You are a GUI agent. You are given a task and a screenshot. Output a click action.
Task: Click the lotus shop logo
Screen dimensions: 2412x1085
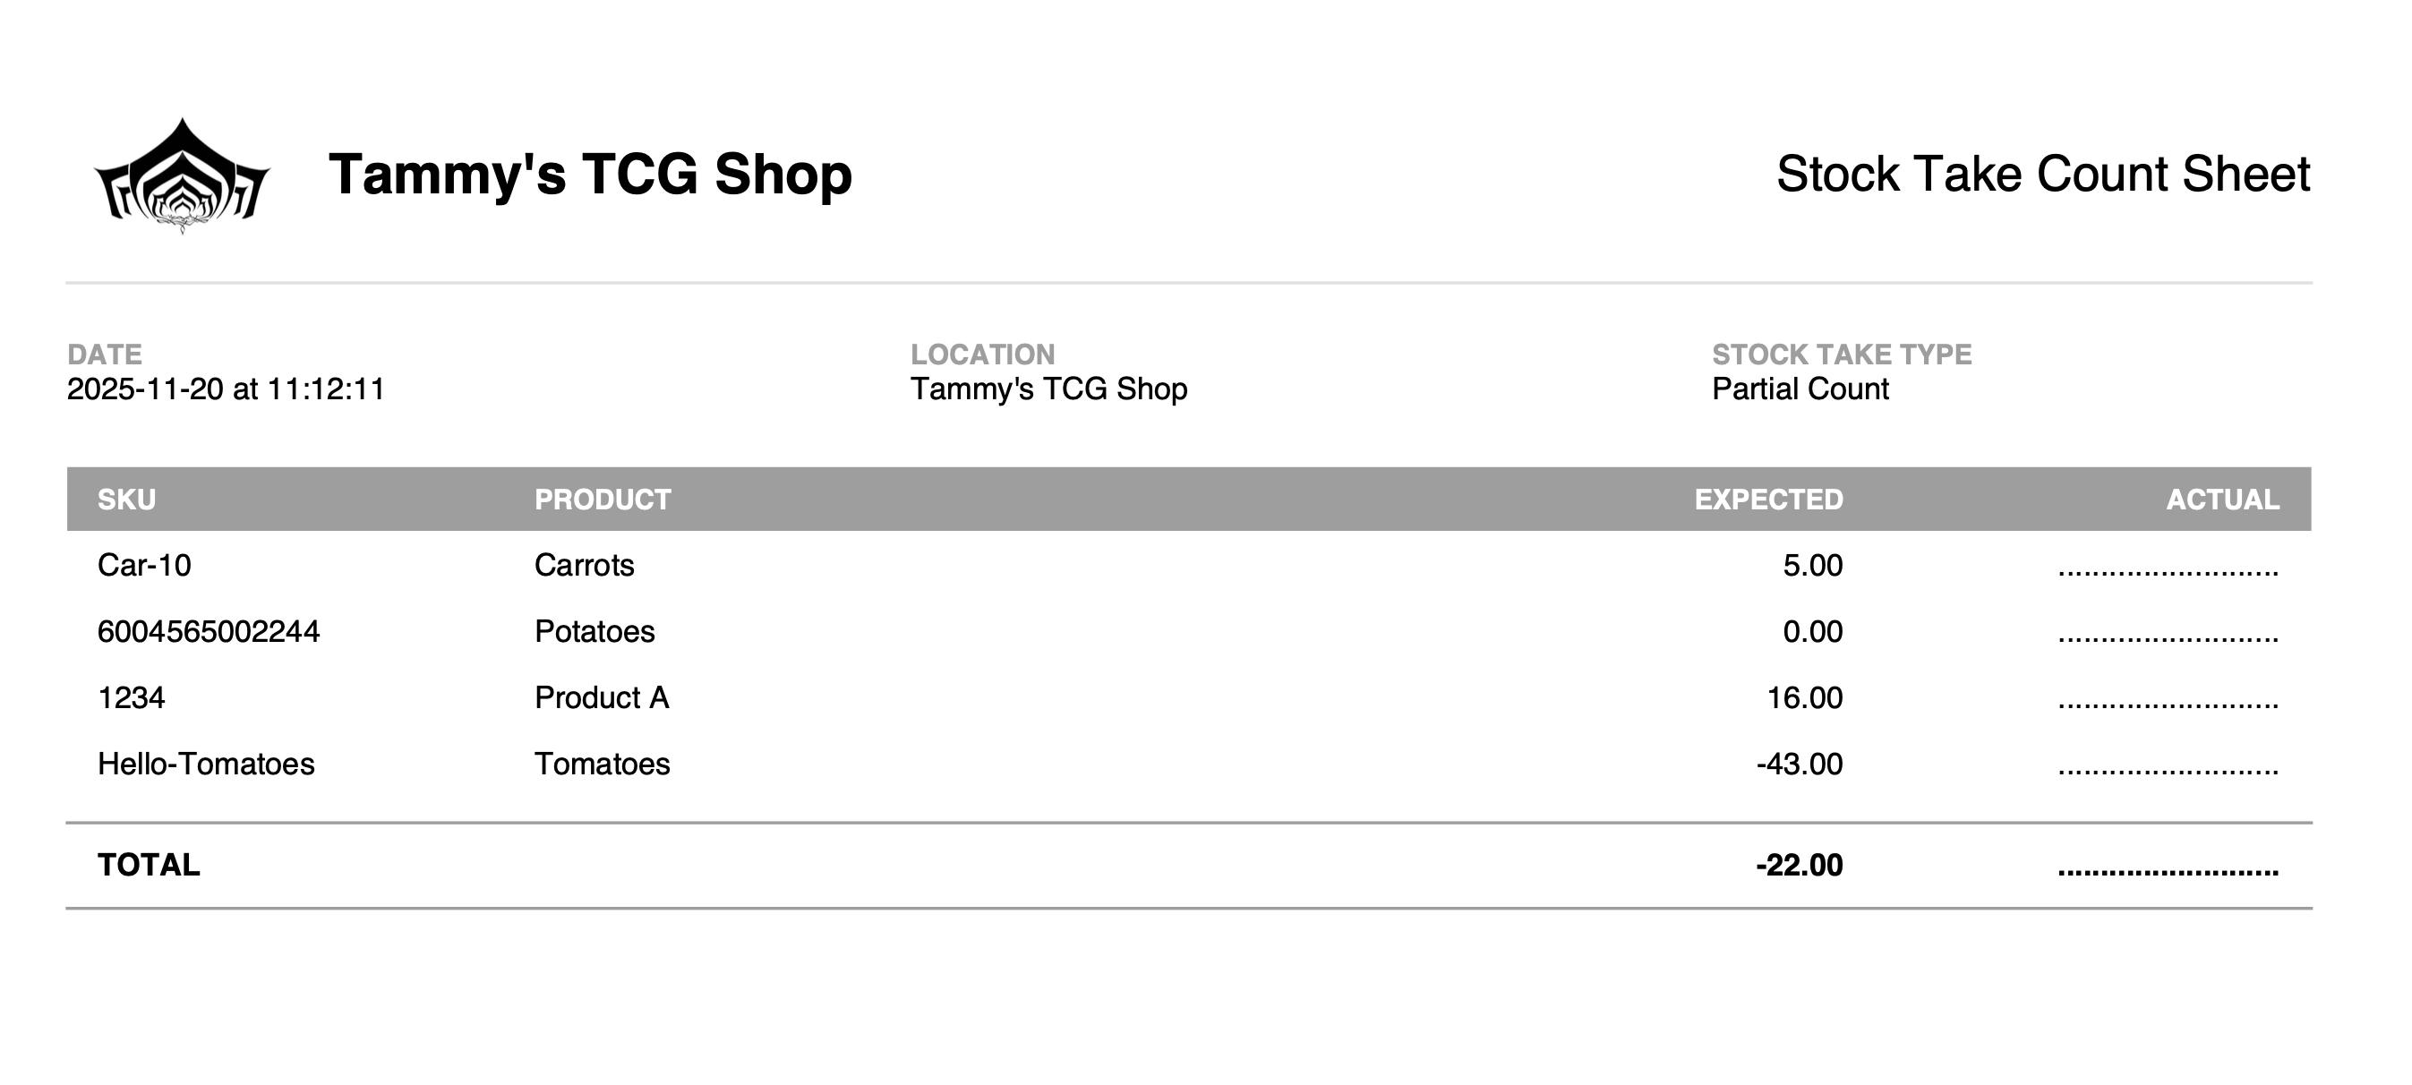(182, 176)
